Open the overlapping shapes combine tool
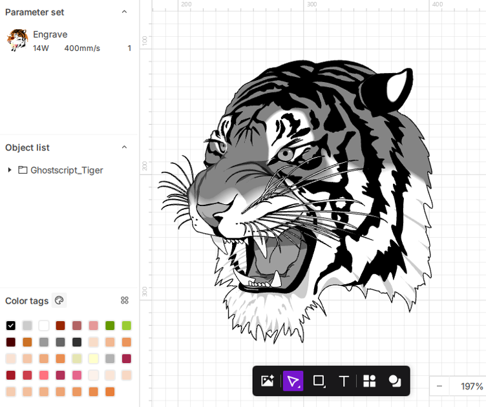486x407 pixels. 395,381
